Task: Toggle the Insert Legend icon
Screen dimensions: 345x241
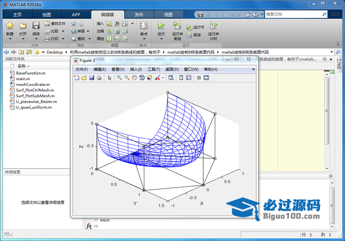Action: click(x=189, y=78)
